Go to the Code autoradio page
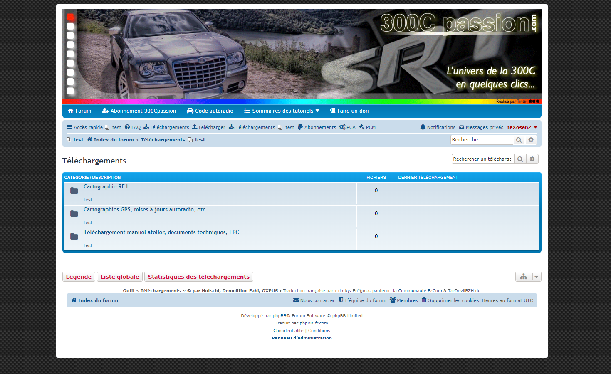 [x=210, y=111]
